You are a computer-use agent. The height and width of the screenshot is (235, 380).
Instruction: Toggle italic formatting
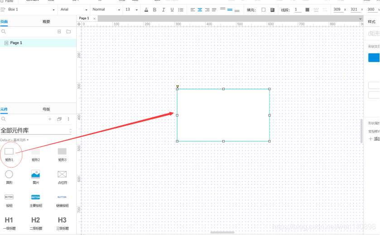pyautogui.click(x=164, y=10)
